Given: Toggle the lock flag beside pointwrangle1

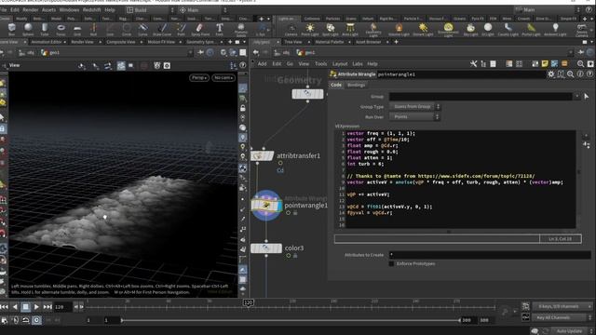Looking at the screenshot, I should (x=295, y=213).
